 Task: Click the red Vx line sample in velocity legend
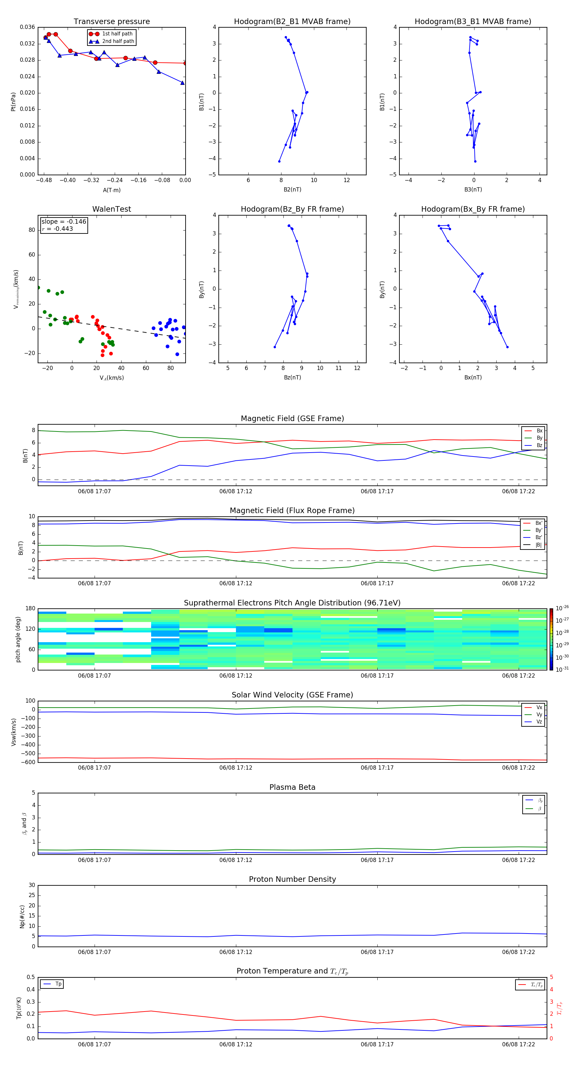(527, 707)
